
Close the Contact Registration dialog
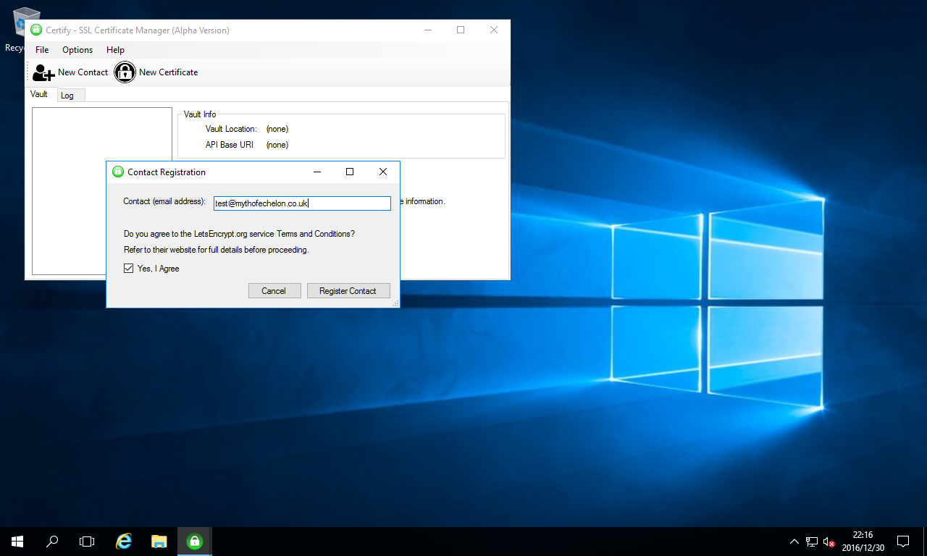pyautogui.click(x=383, y=172)
